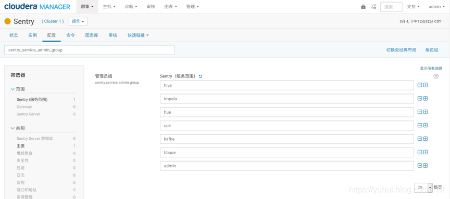Click the reset-to-default arrow beside Sentry scope
This screenshot has width=450, height=199.
point(201,76)
